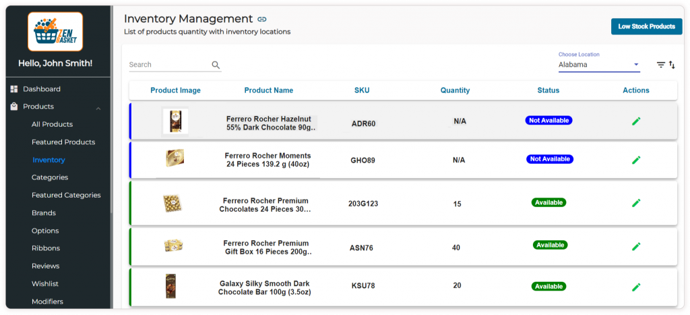Image resolution: width=690 pixels, height=315 pixels.
Task: Open Reviews in sidebar
Action: pos(45,266)
